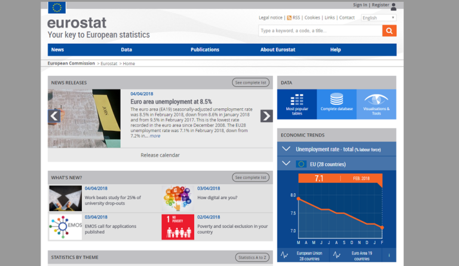Click the 04/04/2018 date in News Releases
459x266 pixels.
[x=142, y=94]
